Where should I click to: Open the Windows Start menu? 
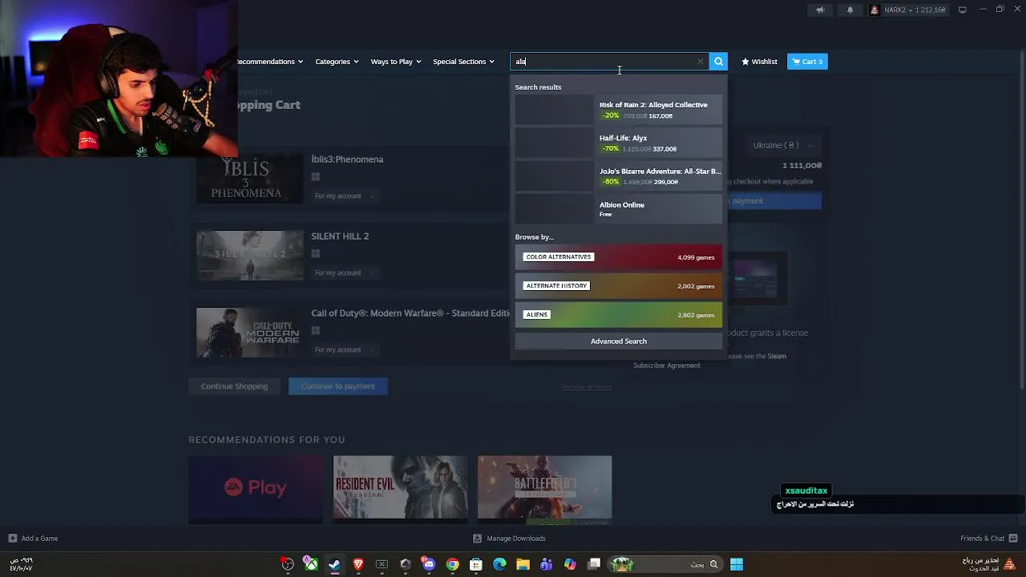pyautogui.click(x=737, y=564)
